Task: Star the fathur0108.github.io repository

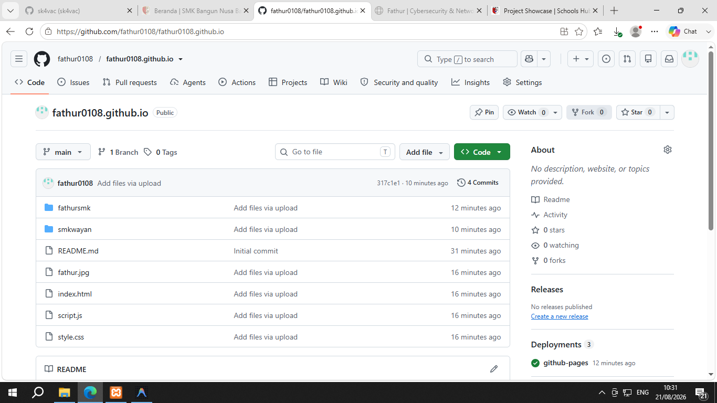Action: (638, 112)
